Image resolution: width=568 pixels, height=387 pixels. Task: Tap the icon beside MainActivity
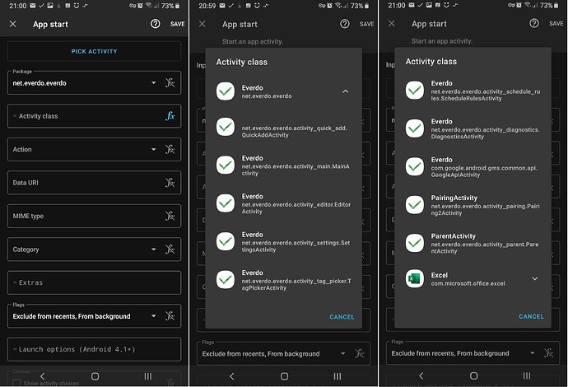[x=226, y=166]
